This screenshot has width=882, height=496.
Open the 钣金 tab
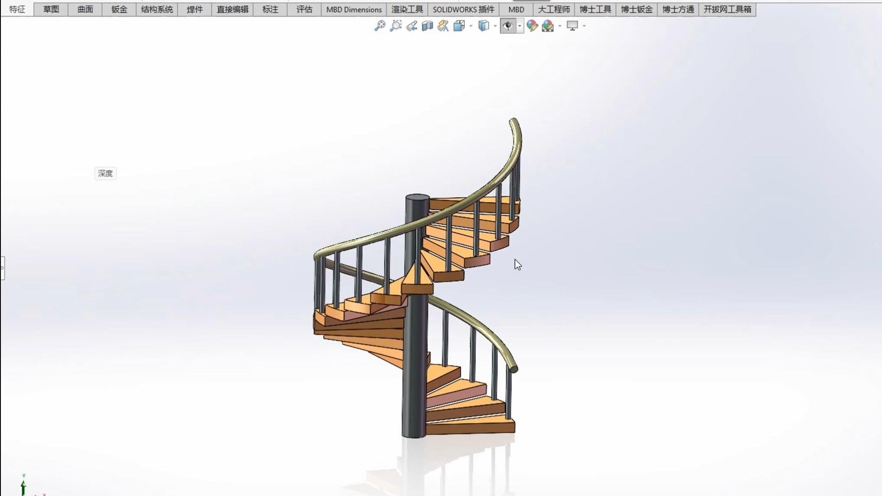coord(119,9)
